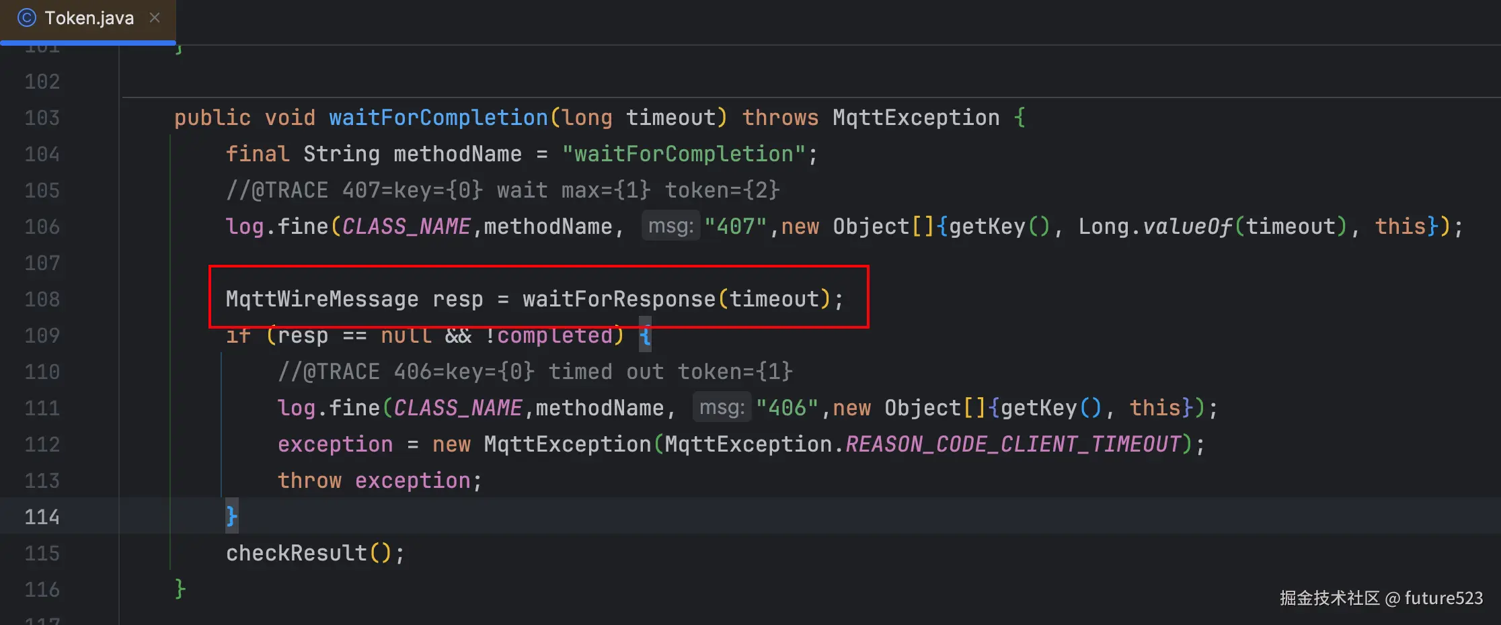The height and width of the screenshot is (625, 1501).
Task: Click the highlighted opening brace on line 109
Action: pos(645,335)
